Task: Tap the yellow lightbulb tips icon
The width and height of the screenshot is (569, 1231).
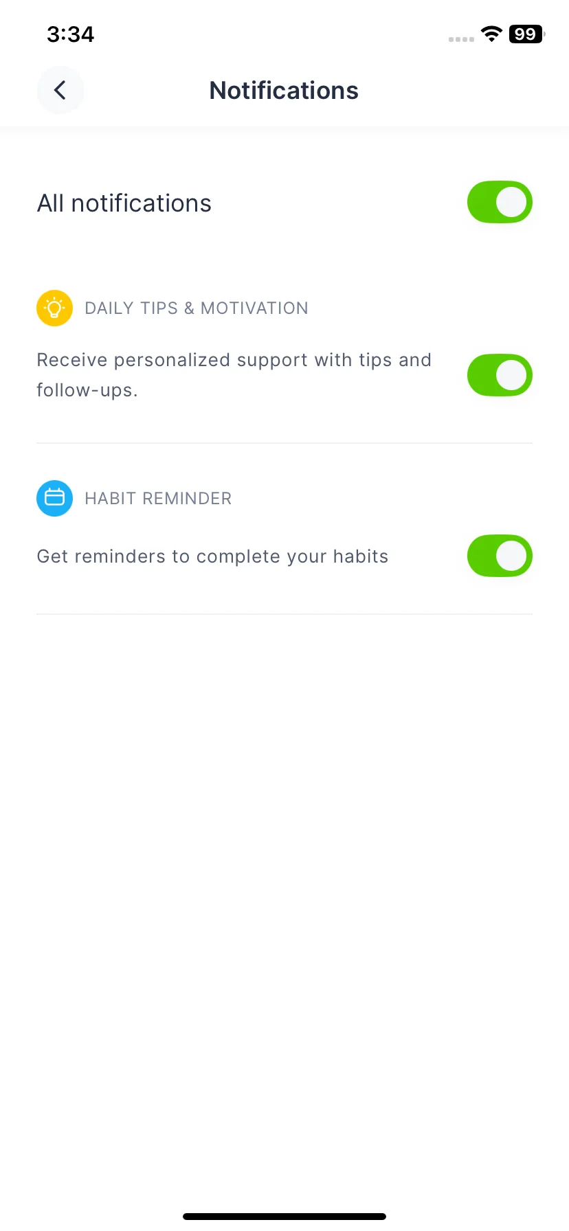Action: pos(54,308)
